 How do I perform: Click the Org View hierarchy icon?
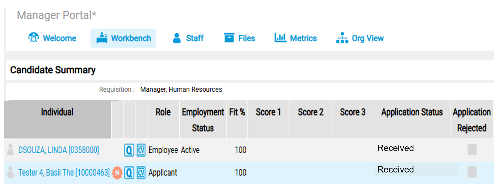(x=342, y=38)
